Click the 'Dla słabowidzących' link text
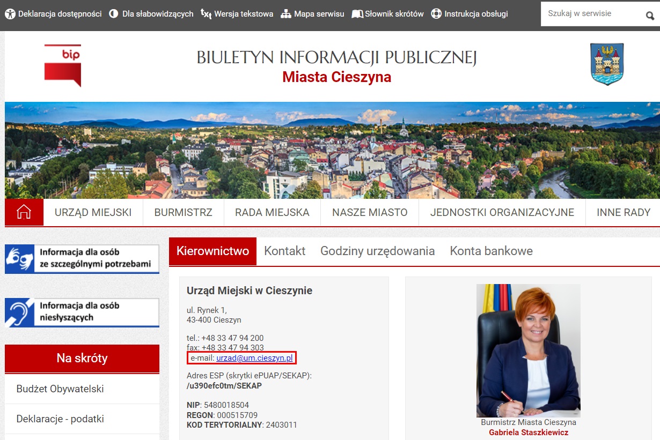The width and height of the screenshot is (660, 440). [x=158, y=14]
